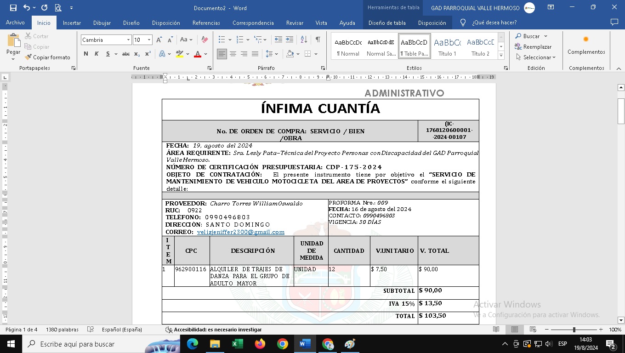Click the Reemplazar button
625x353 pixels.
click(533, 47)
